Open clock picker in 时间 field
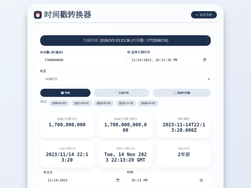This screenshot has height=188, width=251. [x=201, y=180]
